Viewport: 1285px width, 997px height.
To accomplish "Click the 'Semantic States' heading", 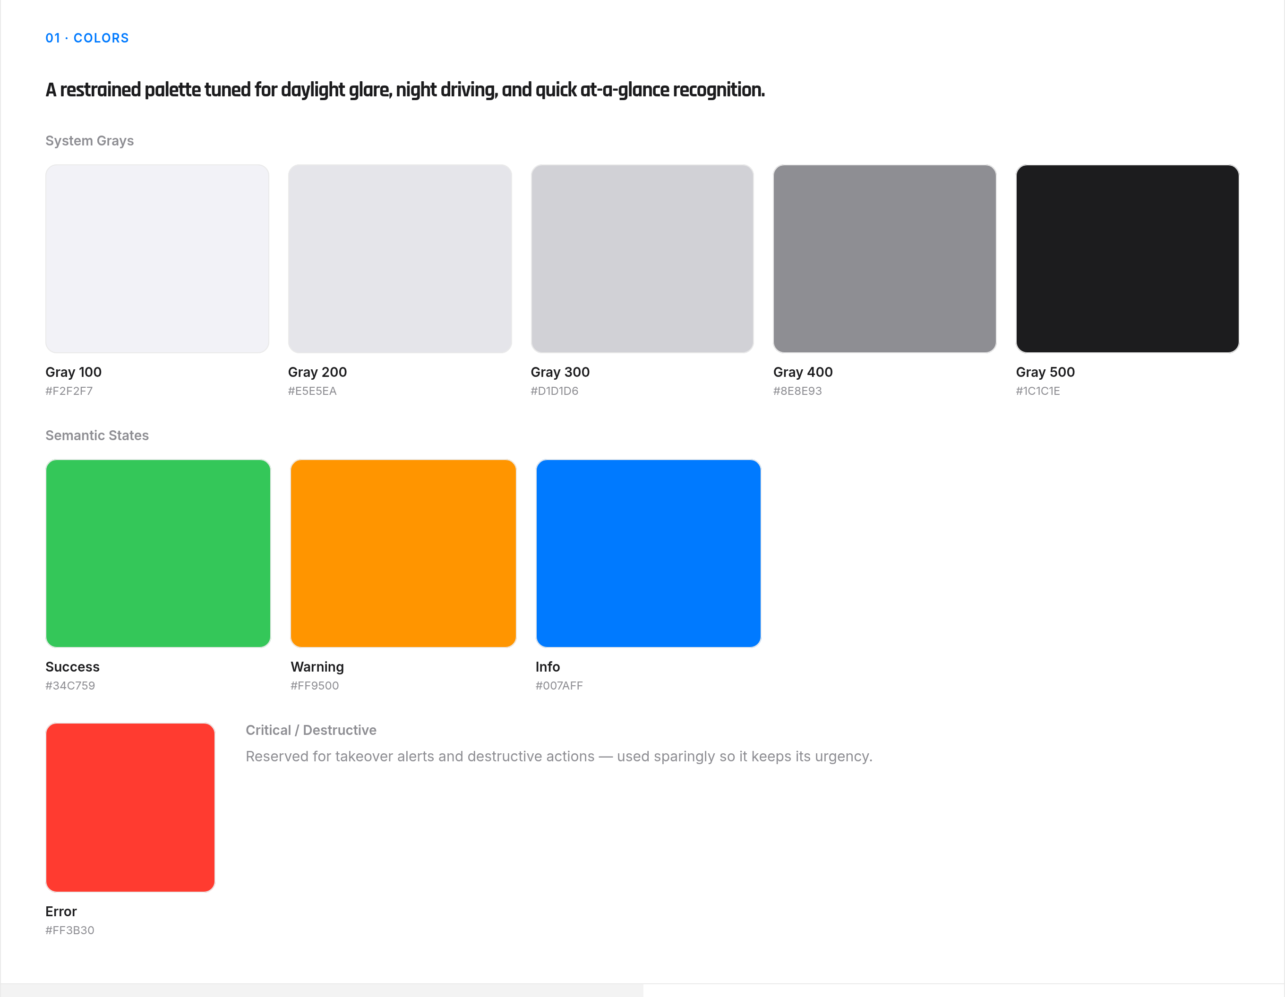I will tap(97, 435).
